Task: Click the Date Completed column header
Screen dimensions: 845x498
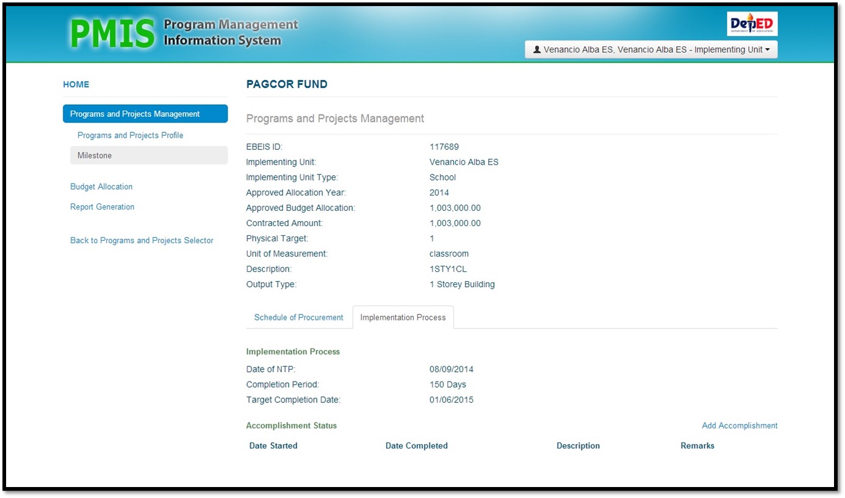Action: [417, 446]
